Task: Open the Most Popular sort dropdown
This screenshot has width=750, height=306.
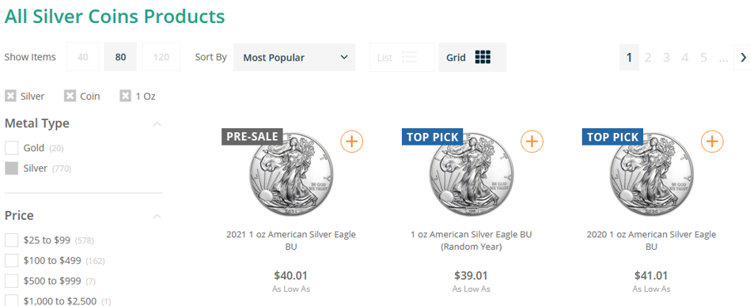Action: pos(294,58)
